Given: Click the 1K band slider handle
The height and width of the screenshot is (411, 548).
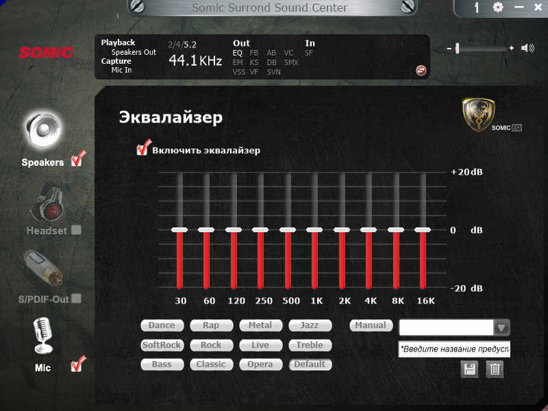Looking at the screenshot, I should (x=314, y=229).
